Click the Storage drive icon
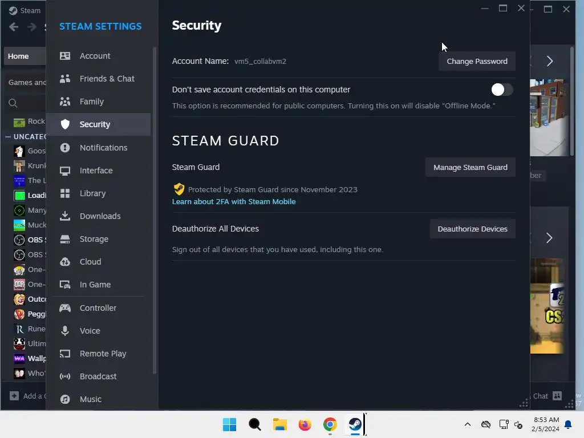Image resolution: width=584 pixels, height=438 pixels. [65, 239]
